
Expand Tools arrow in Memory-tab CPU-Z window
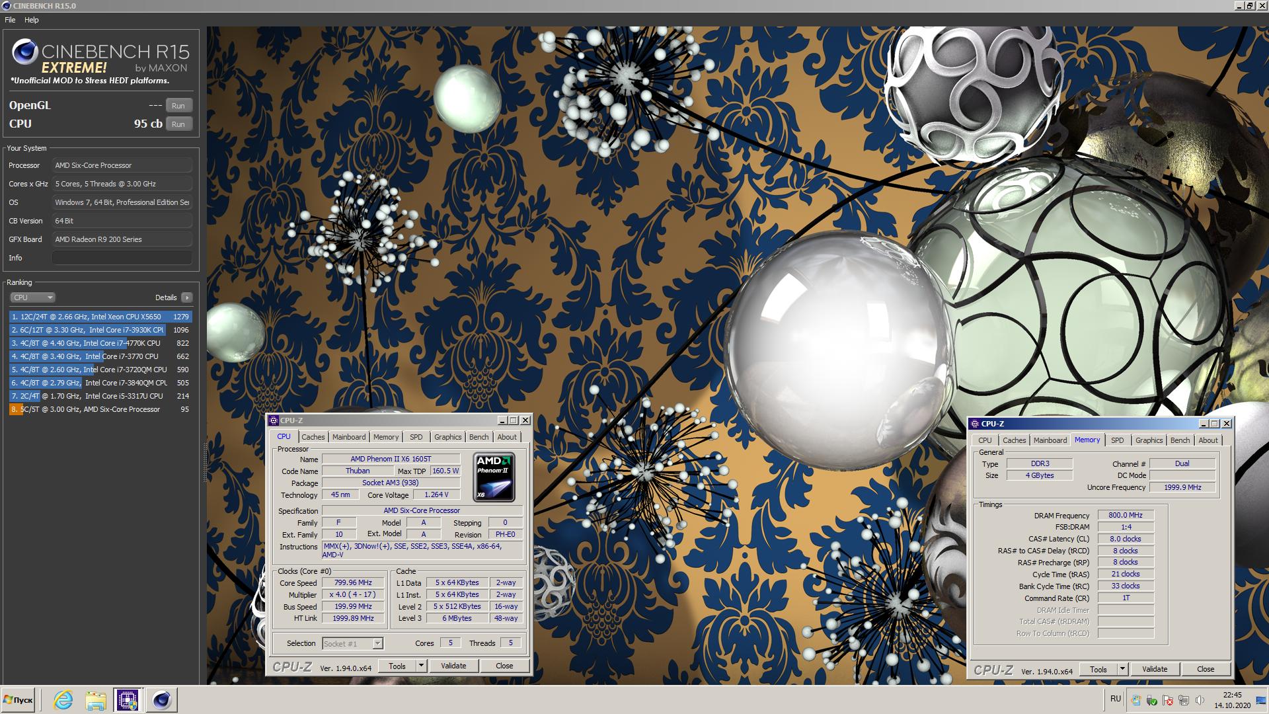(1122, 669)
